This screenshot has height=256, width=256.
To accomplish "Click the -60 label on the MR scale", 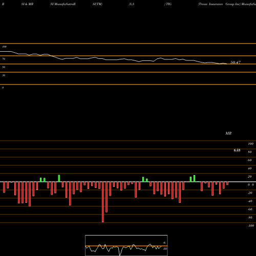I will [x=250, y=209].
